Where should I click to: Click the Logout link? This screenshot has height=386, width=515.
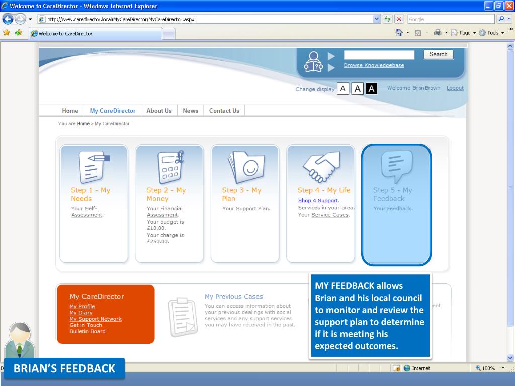click(x=455, y=88)
